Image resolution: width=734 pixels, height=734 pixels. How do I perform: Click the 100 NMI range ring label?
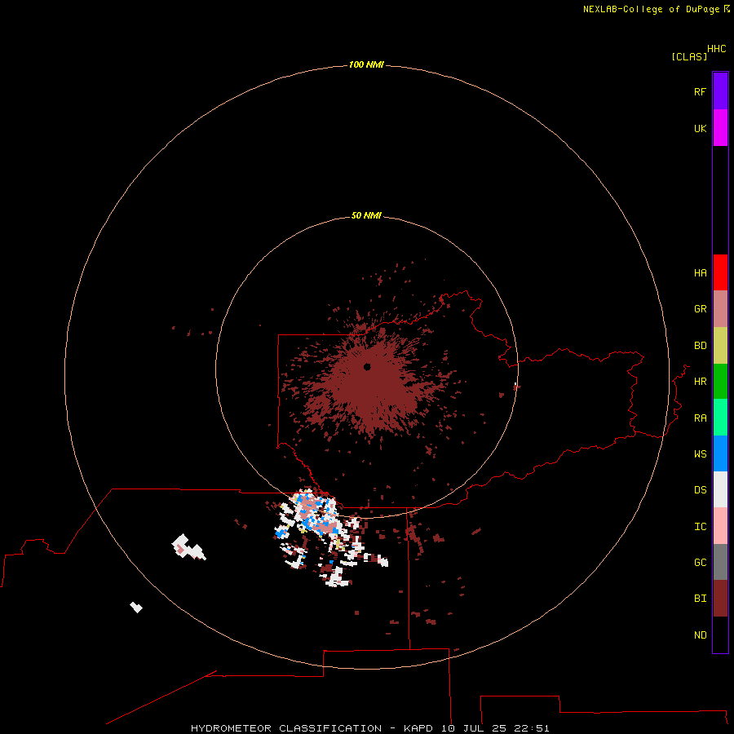[366, 64]
